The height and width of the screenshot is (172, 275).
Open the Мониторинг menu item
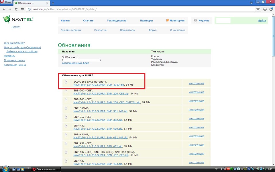(176, 21)
